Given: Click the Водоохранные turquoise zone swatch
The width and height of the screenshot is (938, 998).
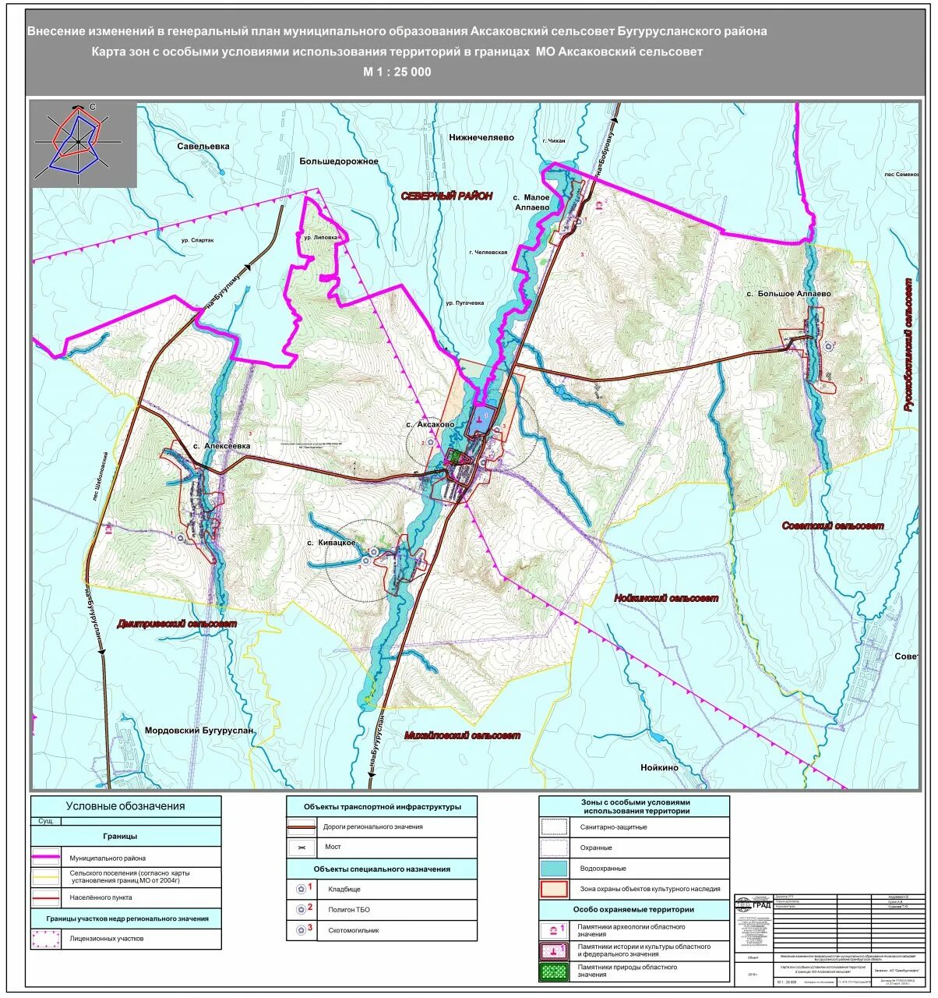Looking at the screenshot, I should coord(555,868).
